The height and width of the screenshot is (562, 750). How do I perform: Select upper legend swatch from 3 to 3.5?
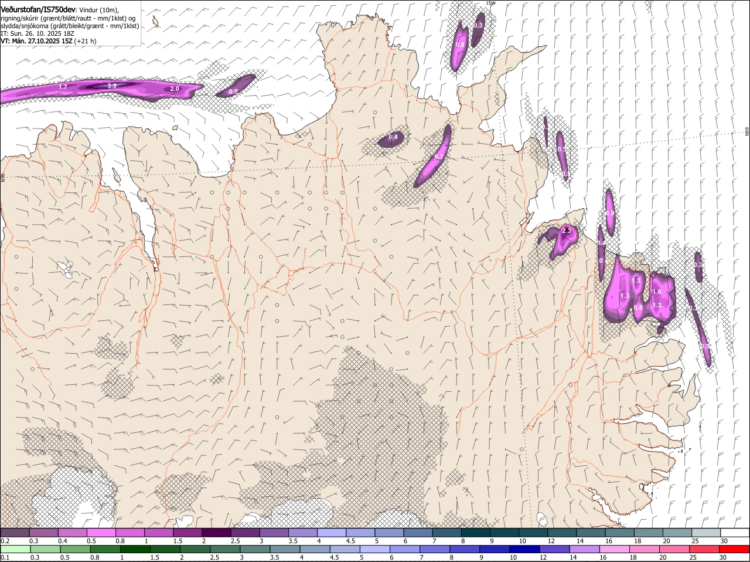pyautogui.click(x=274, y=533)
